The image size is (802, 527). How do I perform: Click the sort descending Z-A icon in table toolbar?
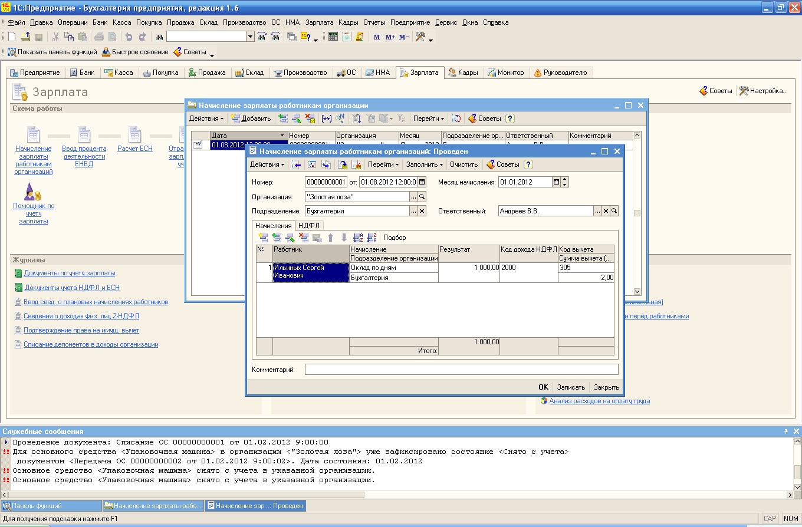point(372,238)
